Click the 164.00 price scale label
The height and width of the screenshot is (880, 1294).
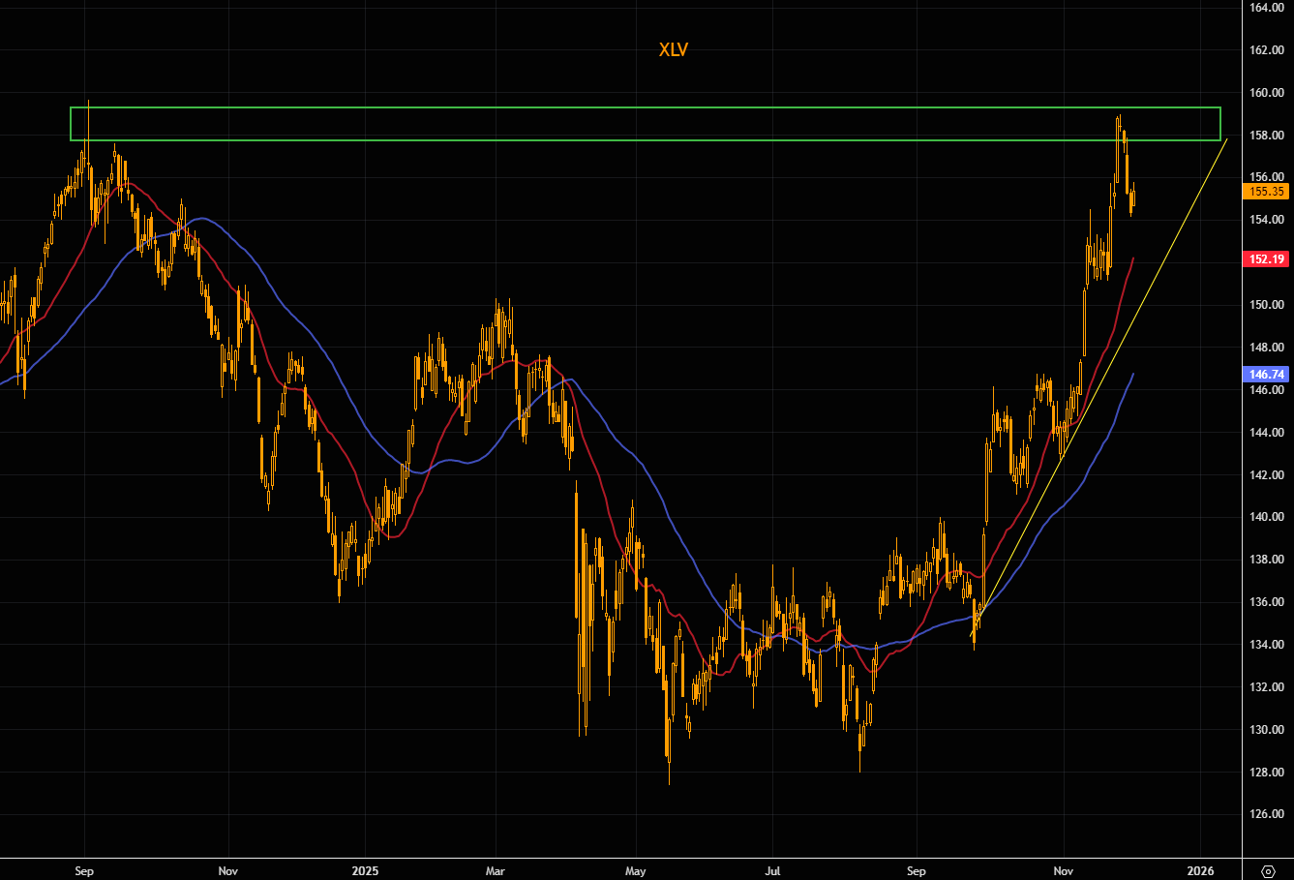pyautogui.click(x=1267, y=8)
